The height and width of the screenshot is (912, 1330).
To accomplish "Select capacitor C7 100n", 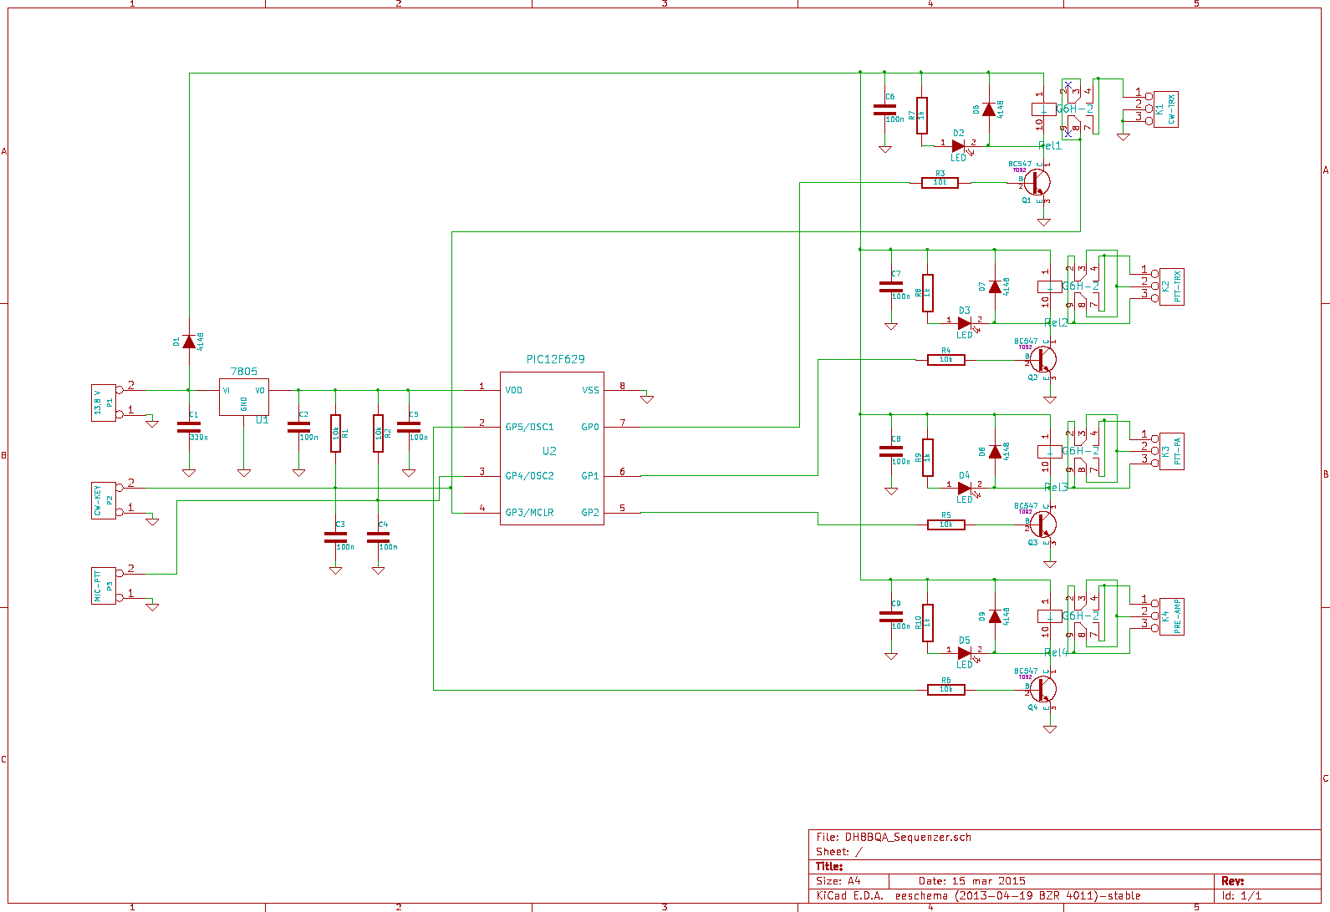I will pos(890,286).
